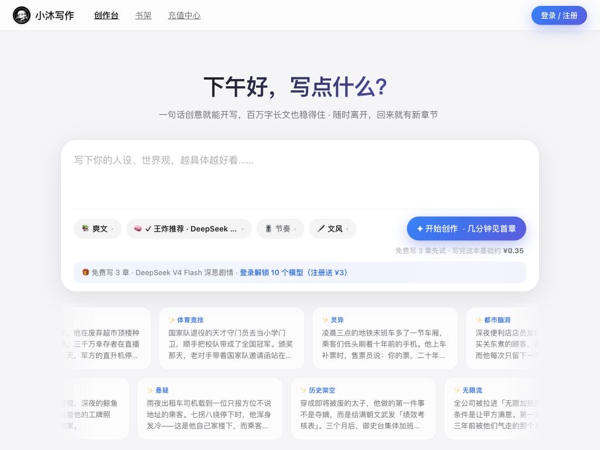
Task: Click the sparkle icon beside 无限流
Action: tap(457, 390)
